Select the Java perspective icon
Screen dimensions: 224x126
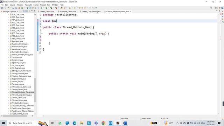[222, 8]
